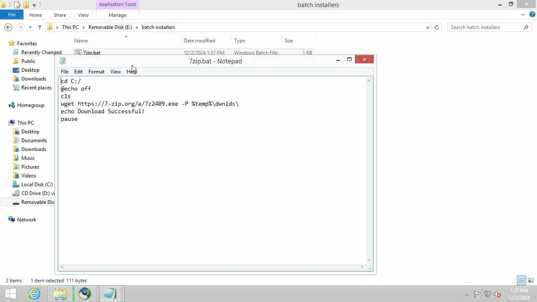Select This PC in the address breadcrumb

click(70, 27)
